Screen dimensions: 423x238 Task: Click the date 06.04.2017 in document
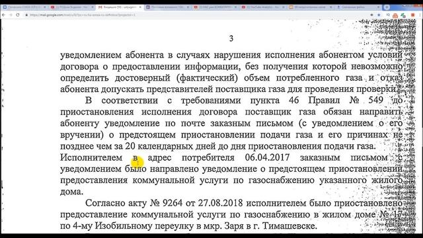click(x=267, y=157)
